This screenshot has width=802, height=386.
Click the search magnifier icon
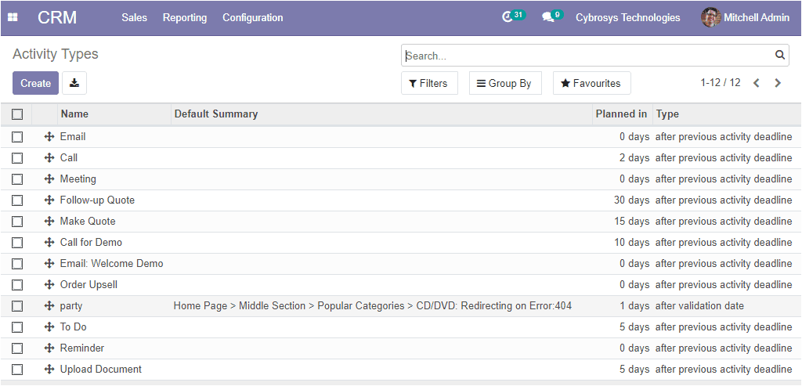point(779,56)
